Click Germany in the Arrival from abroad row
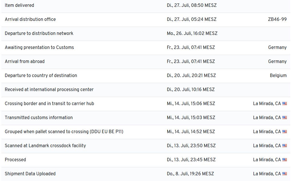 coord(277,62)
